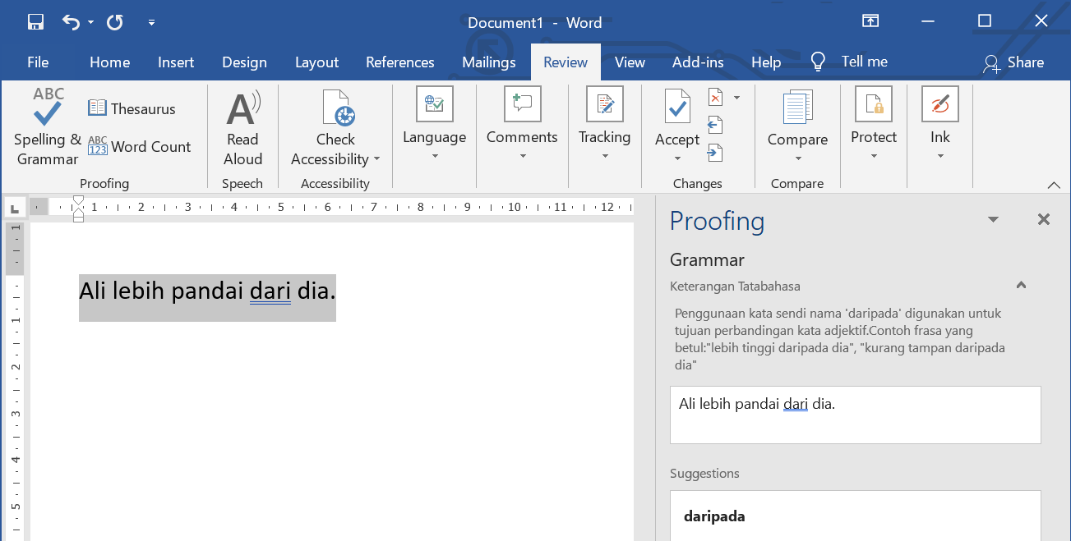1071x541 pixels.
Task: Jump to the next change icon
Action: [x=715, y=152]
